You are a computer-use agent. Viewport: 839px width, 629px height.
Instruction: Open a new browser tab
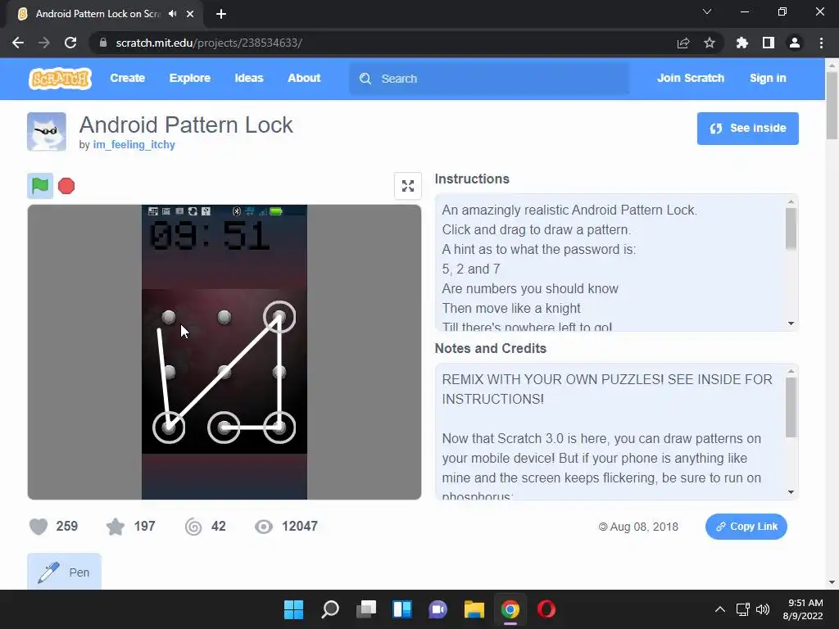click(x=221, y=14)
